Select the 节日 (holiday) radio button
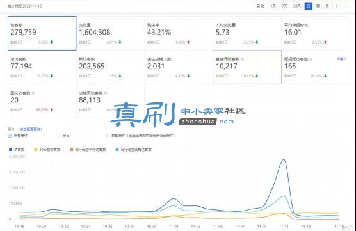The height and width of the screenshot is (231, 356). 58,136
